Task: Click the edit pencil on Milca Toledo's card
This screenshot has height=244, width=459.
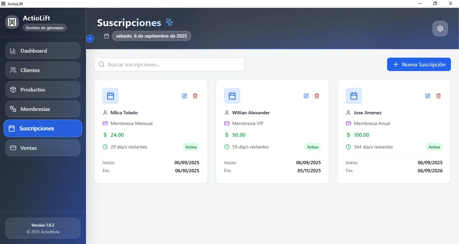Action: [x=184, y=96]
